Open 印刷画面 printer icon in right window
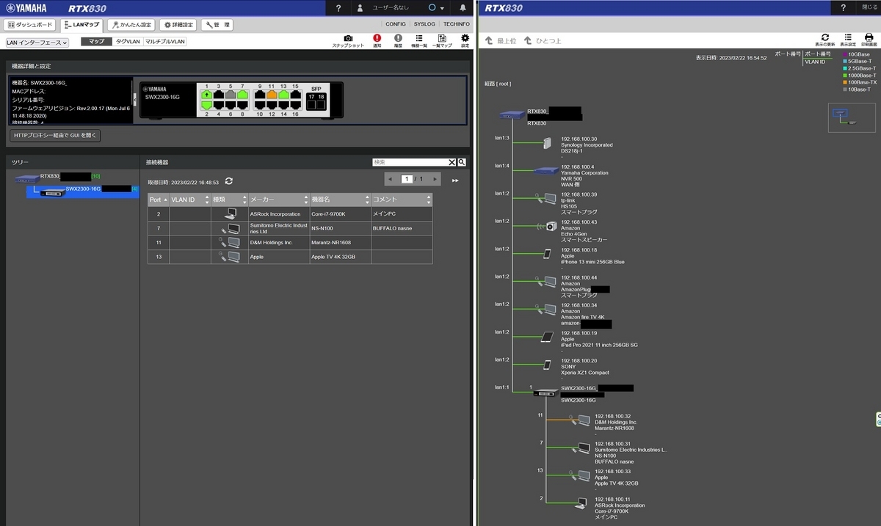 pyautogui.click(x=869, y=37)
